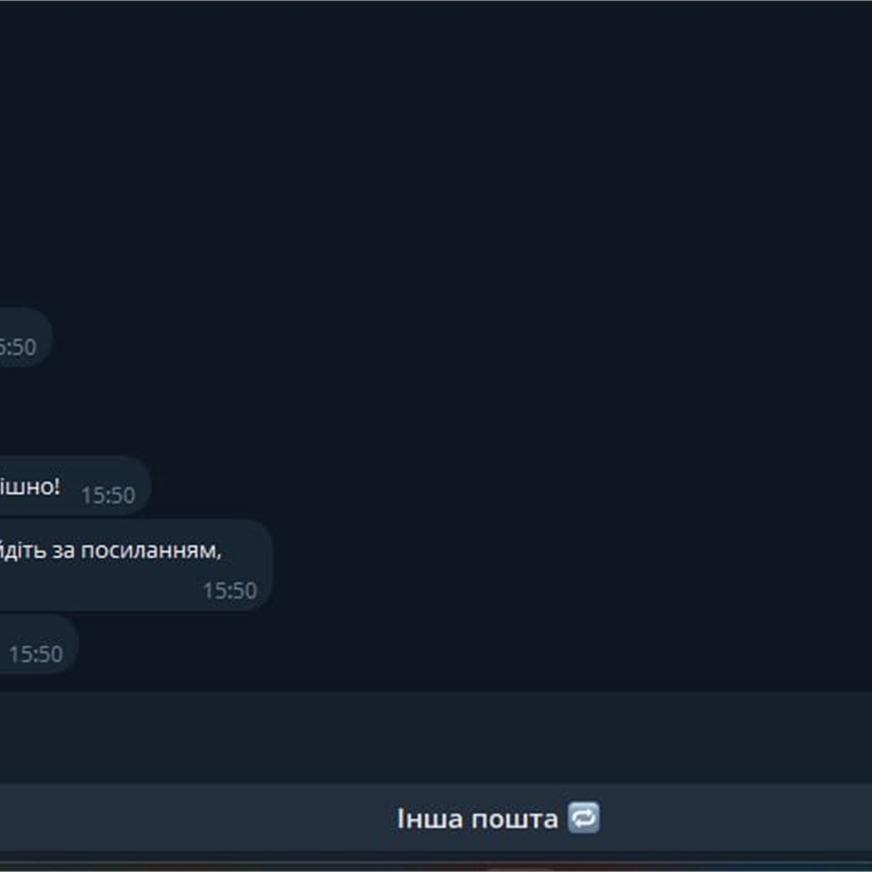This screenshot has height=872, width=872.
Task: Select the message reading "йдіть за посиланням,"
Action: click(x=136, y=565)
